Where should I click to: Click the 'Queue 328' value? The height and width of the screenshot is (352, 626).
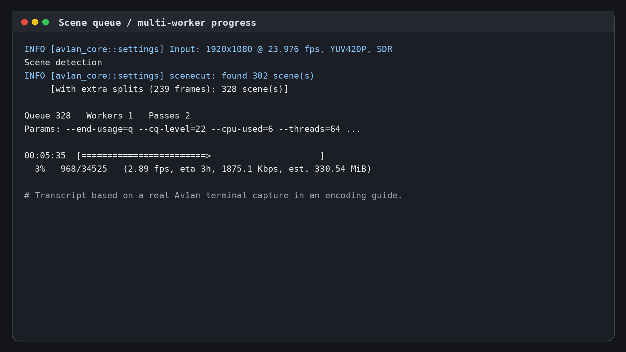click(47, 116)
